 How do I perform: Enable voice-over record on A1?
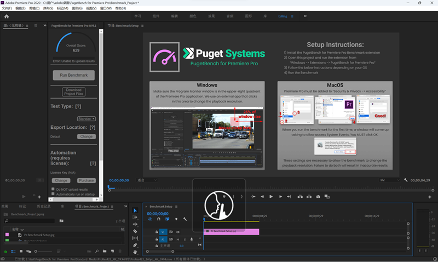(192, 240)
